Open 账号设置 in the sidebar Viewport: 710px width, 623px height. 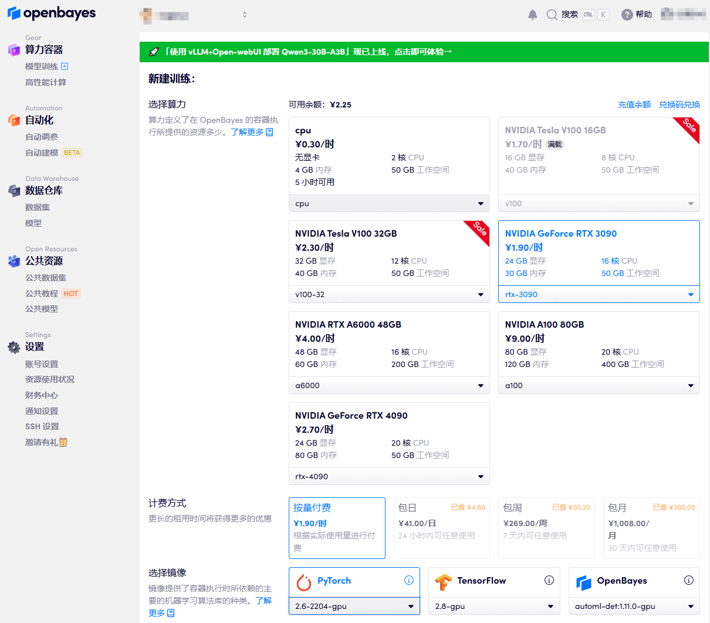pyautogui.click(x=42, y=364)
